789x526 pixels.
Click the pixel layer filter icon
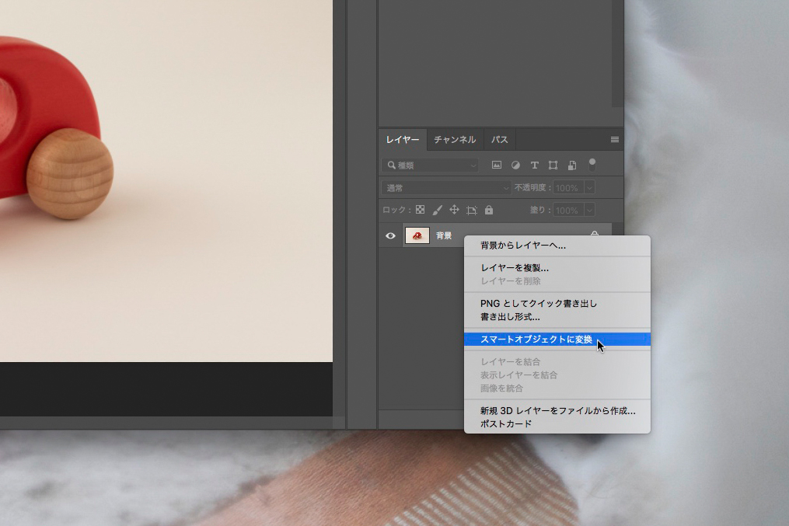click(x=497, y=165)
